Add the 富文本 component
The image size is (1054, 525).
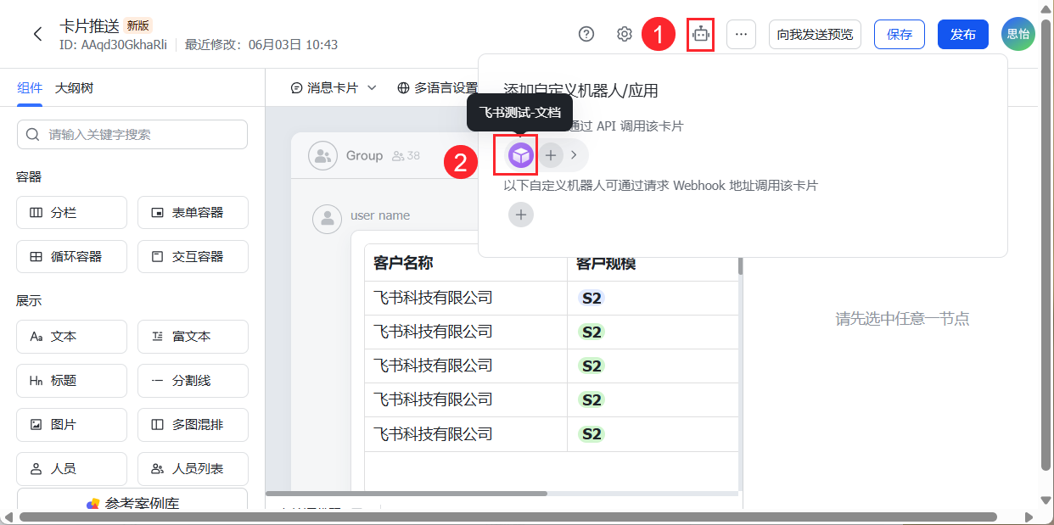click(x=193, y=337)
